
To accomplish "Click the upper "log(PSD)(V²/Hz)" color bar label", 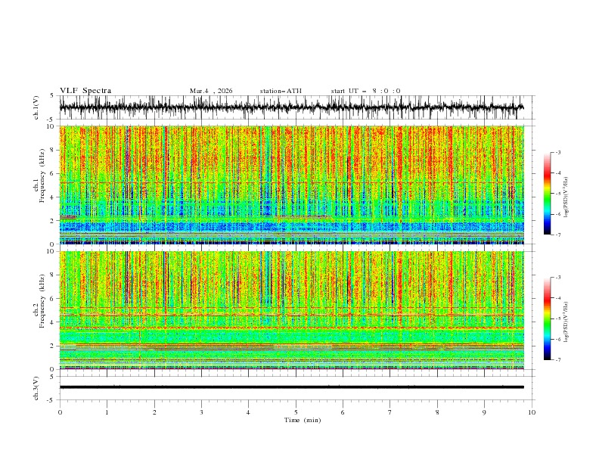I will coord(566,197).
